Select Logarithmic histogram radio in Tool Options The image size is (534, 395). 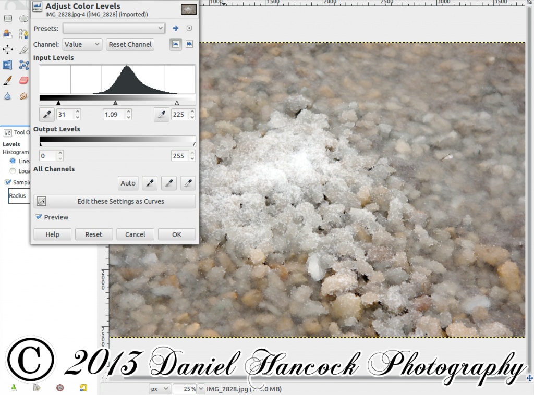click(x=13, y=171)
